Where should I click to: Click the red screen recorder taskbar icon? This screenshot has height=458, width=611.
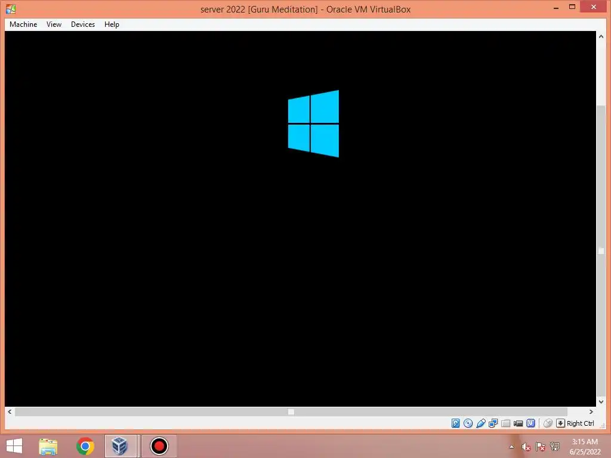click(159, 446)
